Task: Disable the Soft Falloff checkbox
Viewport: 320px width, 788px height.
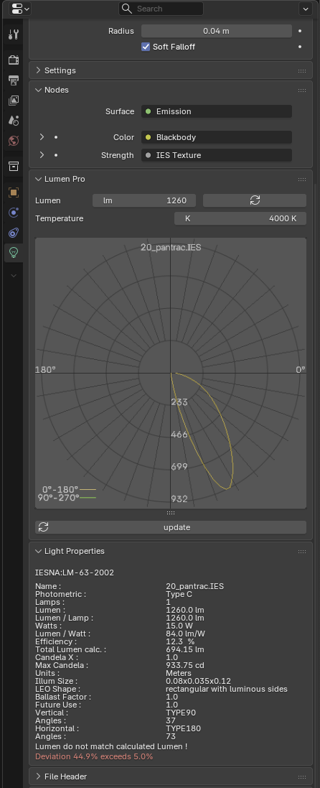Action: pos(146,47)
